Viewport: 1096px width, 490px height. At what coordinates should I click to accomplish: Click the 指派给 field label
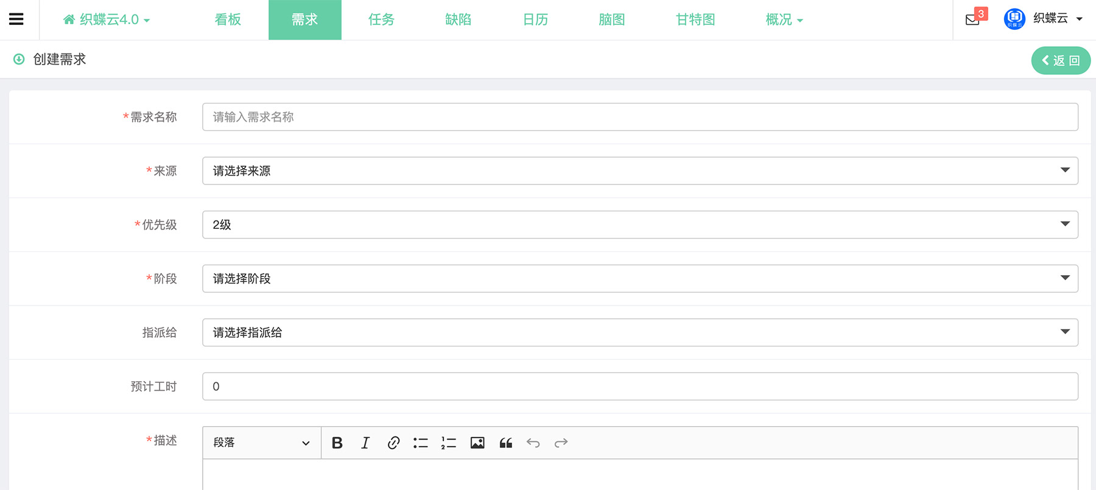click(x=160, y=332)
